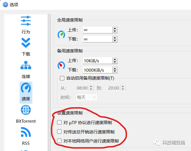Click the 备用速度限制 group title

pos(70,51)
